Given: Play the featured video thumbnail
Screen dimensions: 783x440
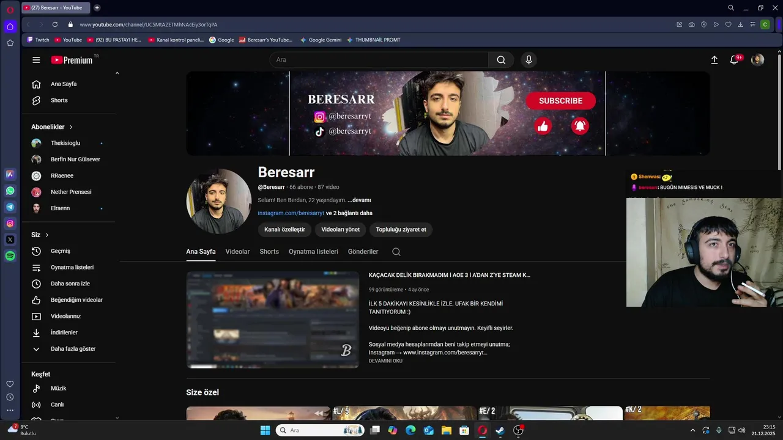Looking at the screenshot, I should [x=273, y=320].
